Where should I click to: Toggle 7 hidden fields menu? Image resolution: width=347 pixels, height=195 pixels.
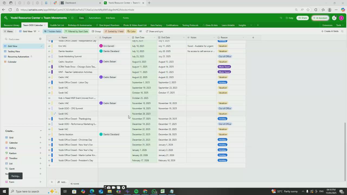click(x=53, y=31)
